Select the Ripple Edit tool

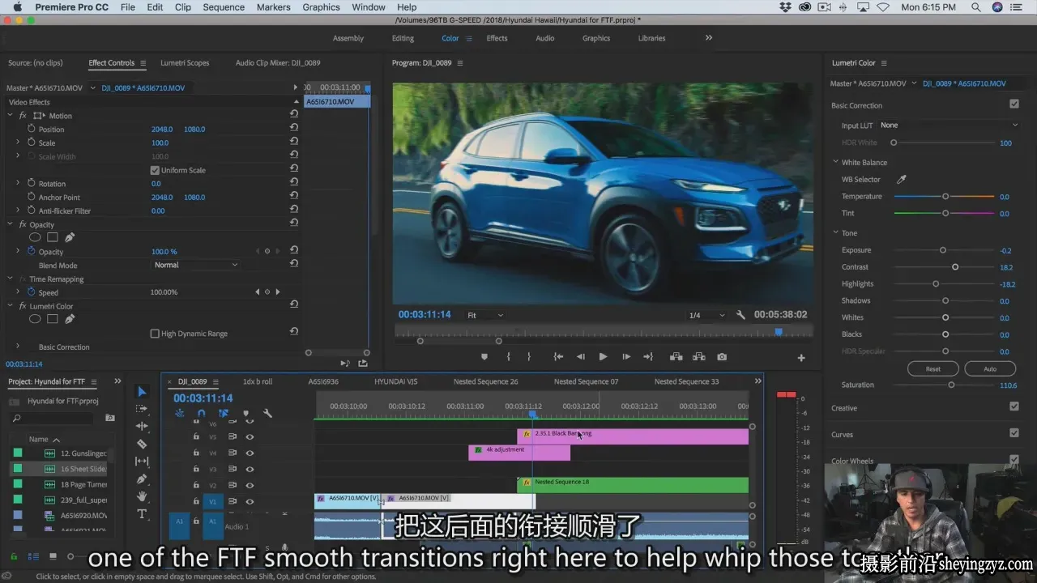[142, 426]
